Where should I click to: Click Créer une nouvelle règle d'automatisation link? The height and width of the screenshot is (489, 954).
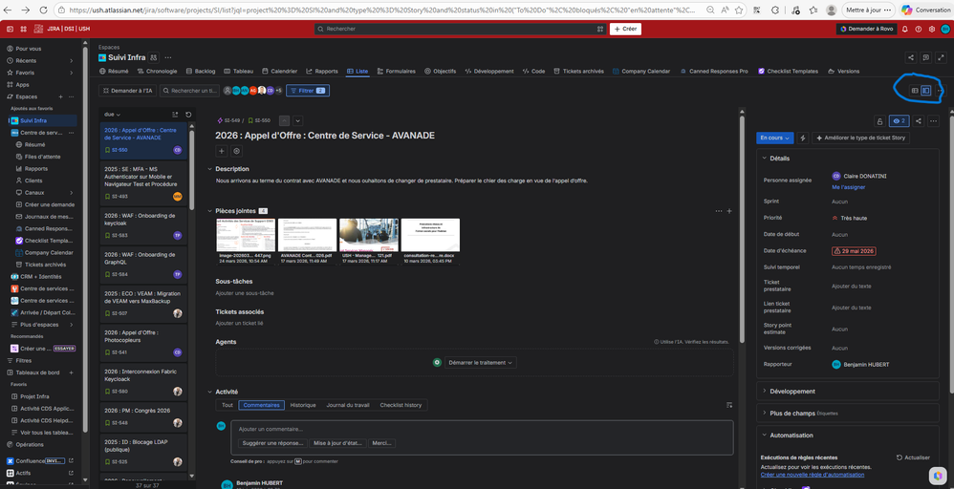813,475
